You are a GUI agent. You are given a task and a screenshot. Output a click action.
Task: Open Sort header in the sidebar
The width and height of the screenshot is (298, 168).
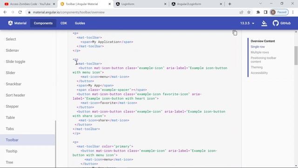coord(15,95)
